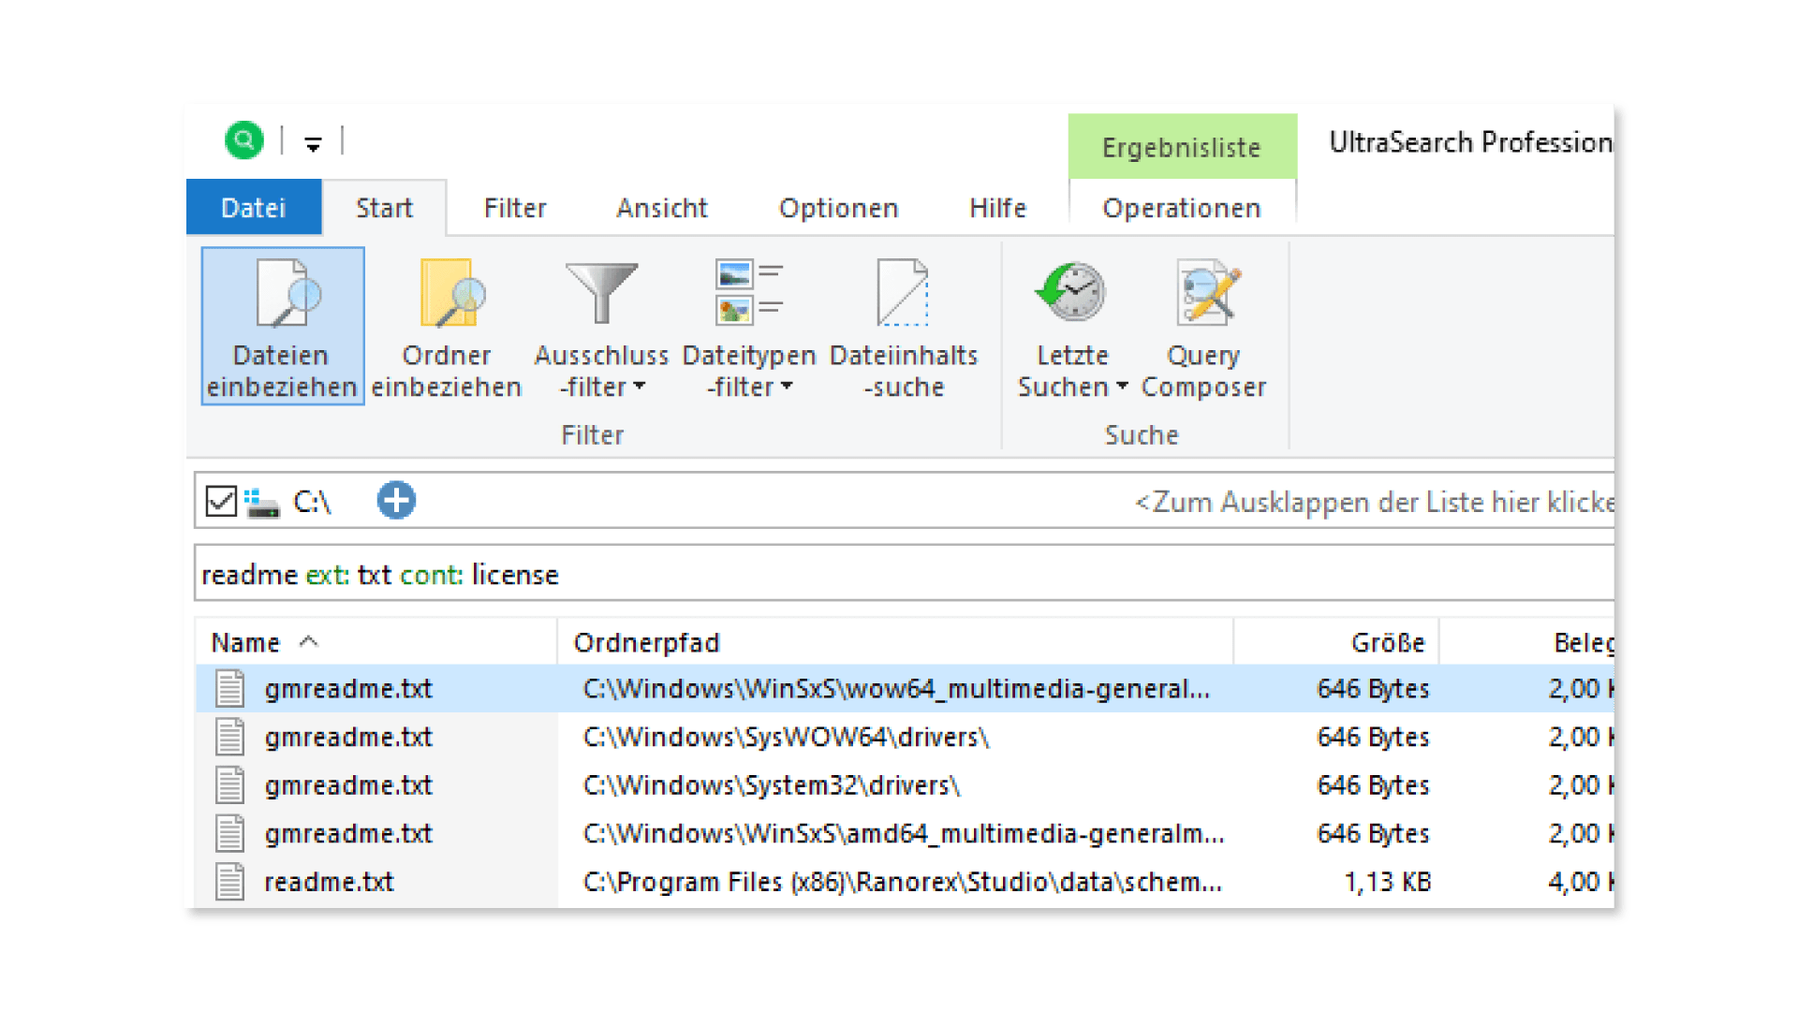Open the Hilfe tab
The width and height of the screenshot is (1798, 1011).
click(x=997, y=208)
